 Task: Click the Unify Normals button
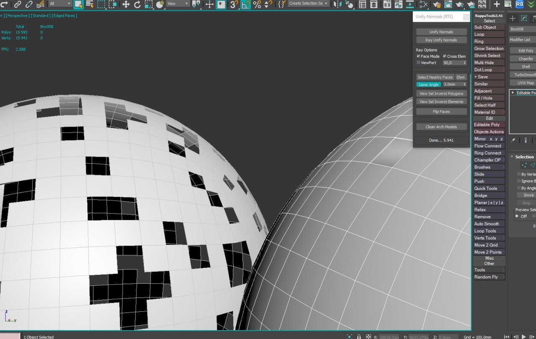click(x=441, y=32)
